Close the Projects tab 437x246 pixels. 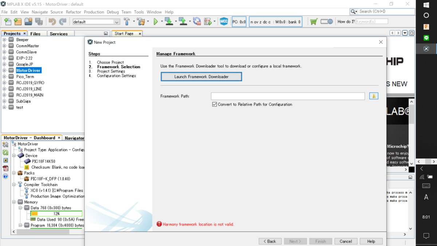pyautogui.click(x=24, y=34)
